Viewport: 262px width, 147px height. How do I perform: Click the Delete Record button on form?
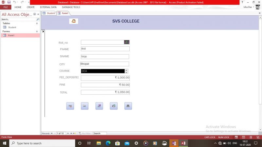pyautogui.click(x=70, y=106)
